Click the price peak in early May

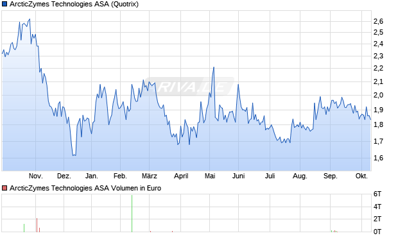(214, 67)
